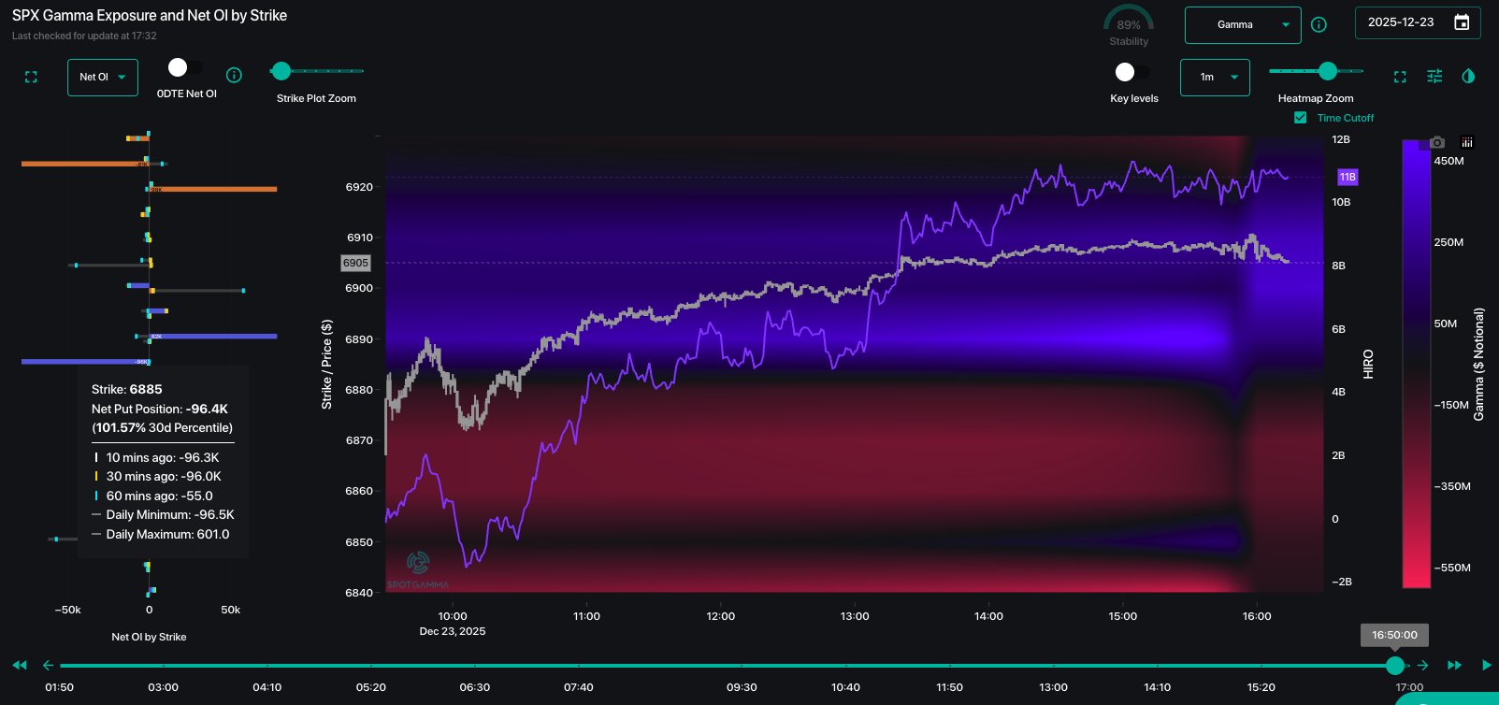The image size is (1499, 705).
Task: Toggle the 0DTE Net OI switch
Action: (x=185, y=68)
